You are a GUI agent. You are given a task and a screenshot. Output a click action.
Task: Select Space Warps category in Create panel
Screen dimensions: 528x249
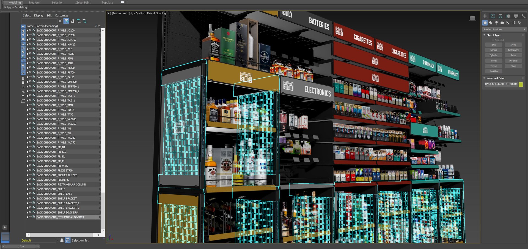click(x=514, y=23)
